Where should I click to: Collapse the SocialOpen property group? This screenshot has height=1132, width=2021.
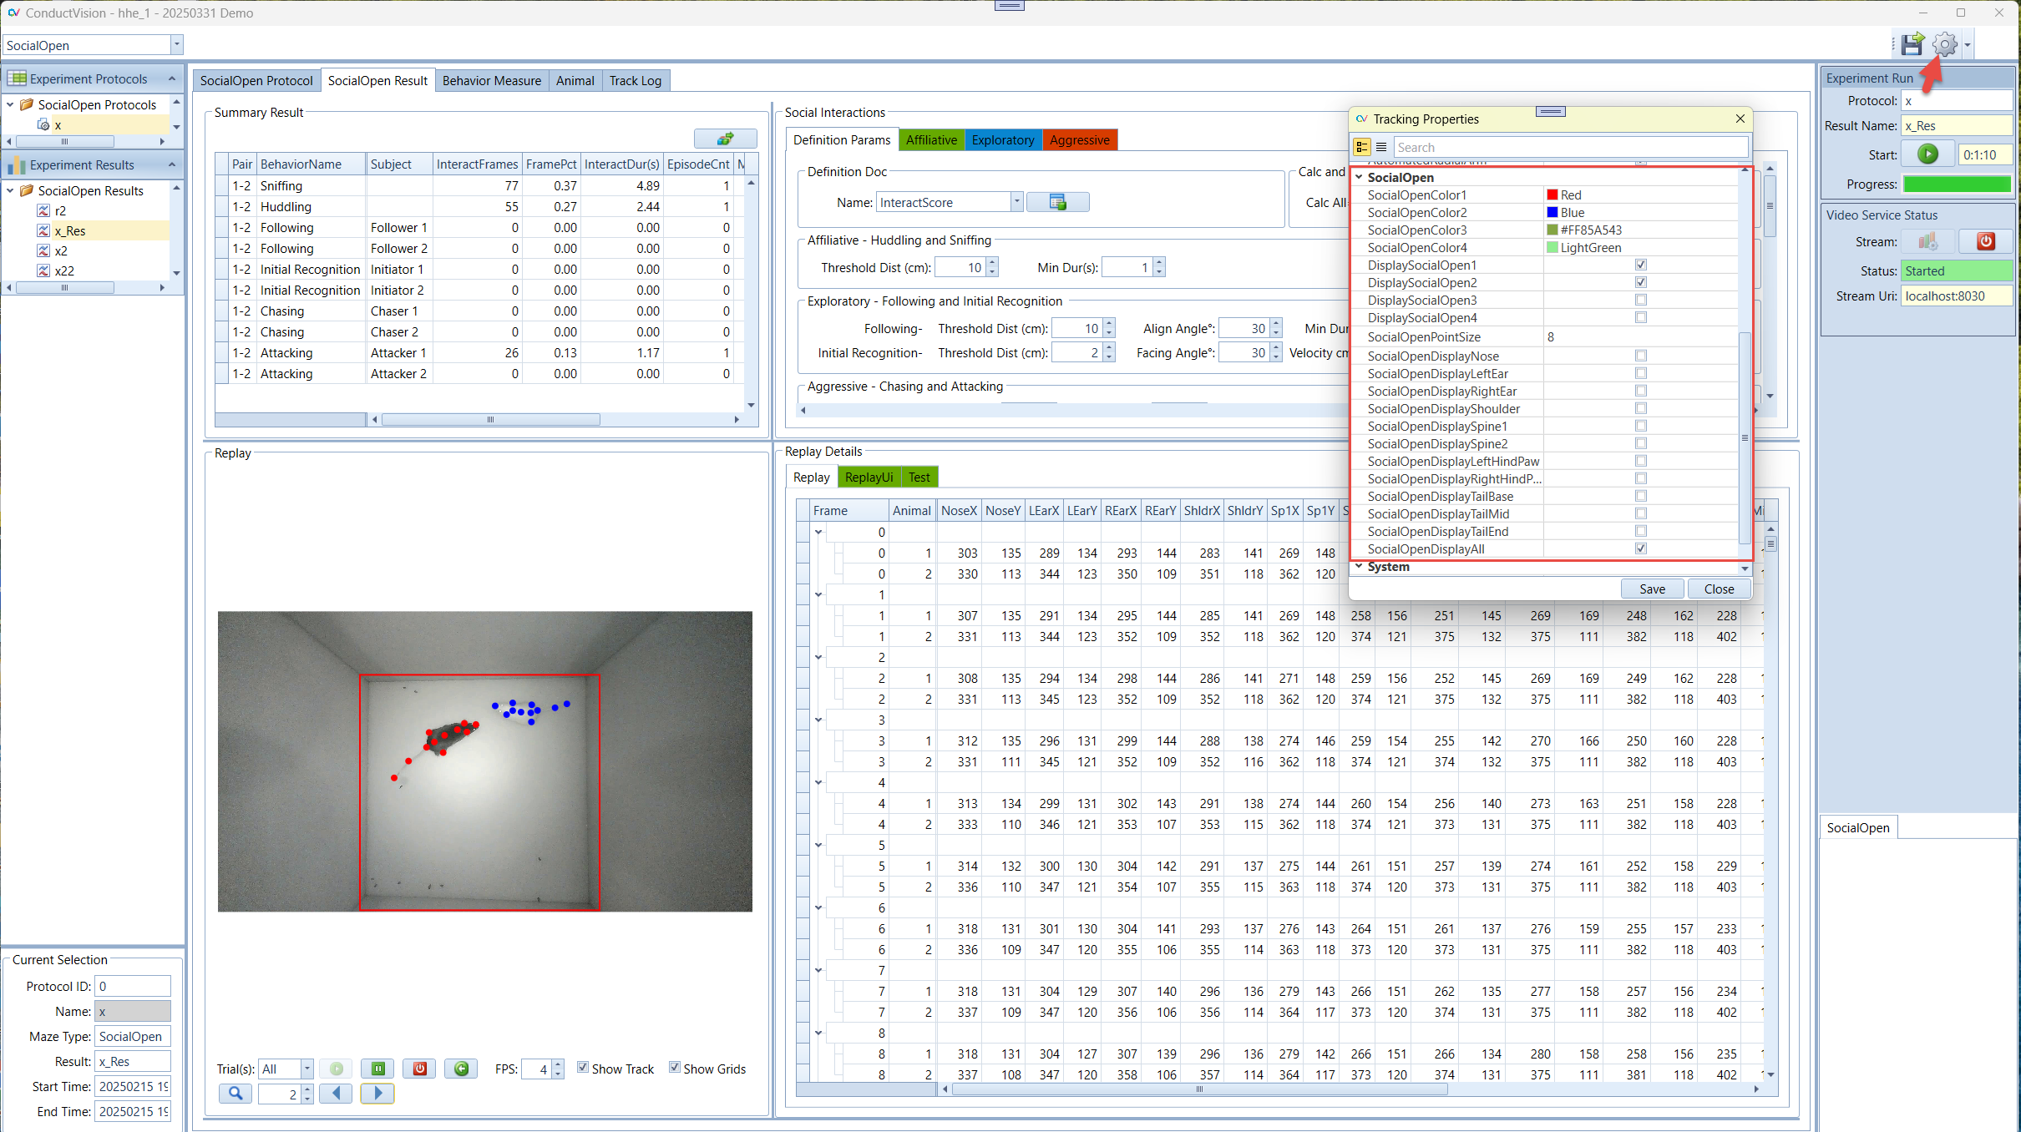[x=1360, y=177]
